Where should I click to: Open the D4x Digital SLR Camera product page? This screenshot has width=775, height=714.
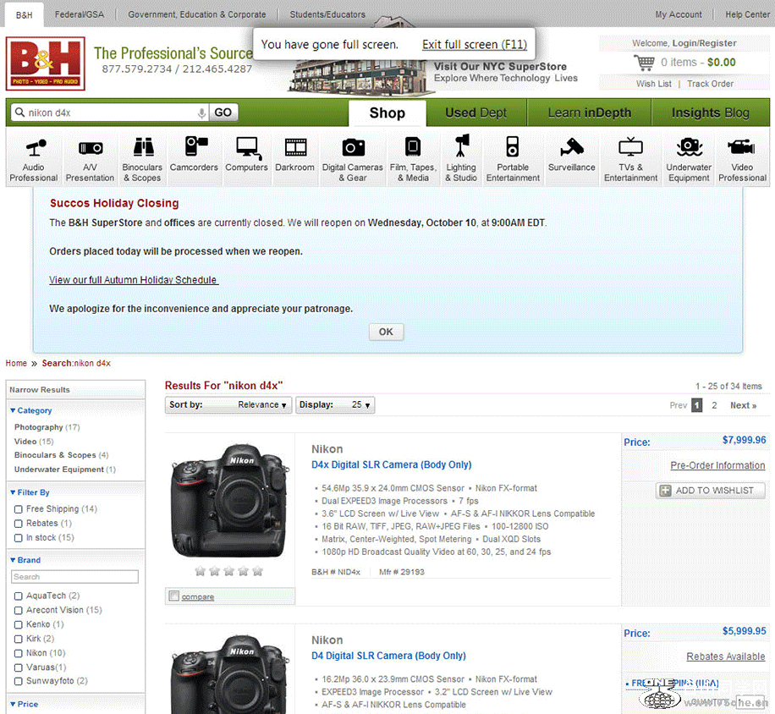click(x=391, y=464)
